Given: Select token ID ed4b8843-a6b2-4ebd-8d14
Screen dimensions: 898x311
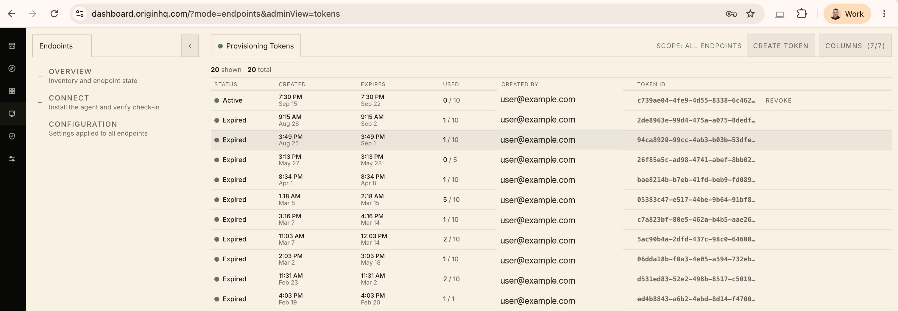Looking at the screenshot, I should click(x=696, y=299).
